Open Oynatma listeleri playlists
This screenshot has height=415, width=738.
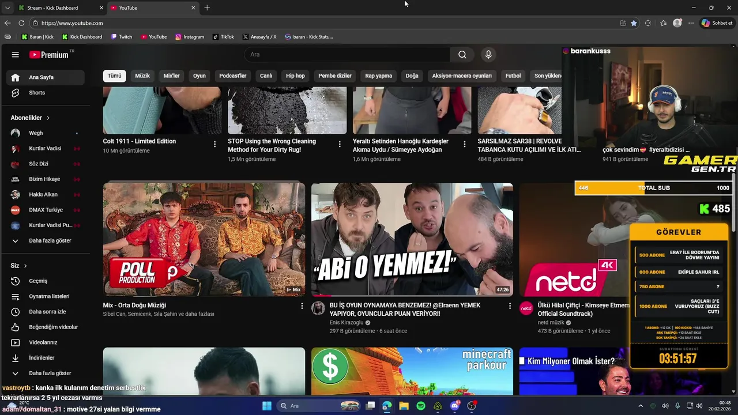click(x=46, y=296)
